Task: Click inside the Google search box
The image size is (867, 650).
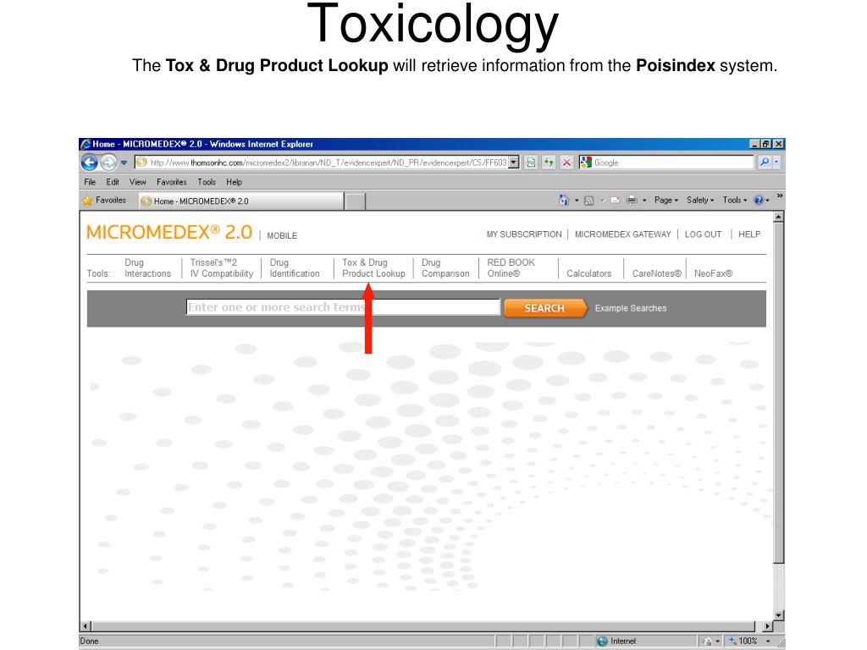Action: [673, 162]
